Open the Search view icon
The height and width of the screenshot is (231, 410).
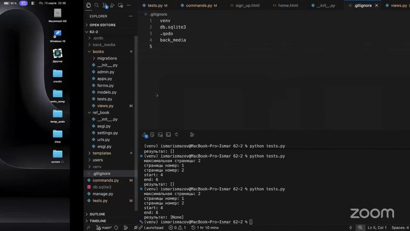[96, 5]
